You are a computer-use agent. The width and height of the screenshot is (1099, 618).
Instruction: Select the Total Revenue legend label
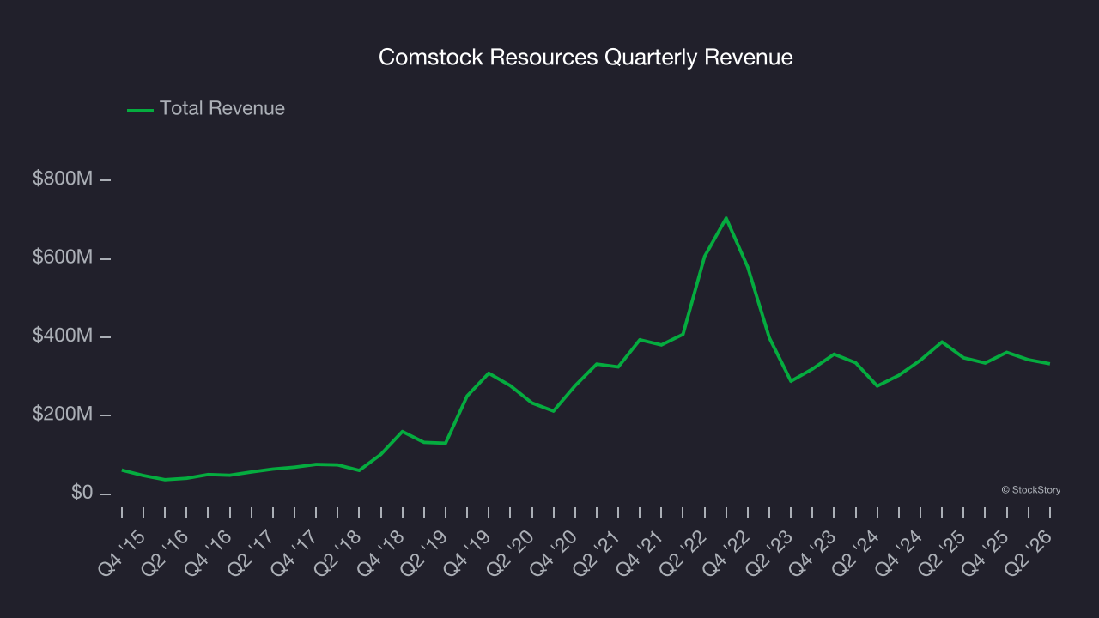[x=222, y=109]
